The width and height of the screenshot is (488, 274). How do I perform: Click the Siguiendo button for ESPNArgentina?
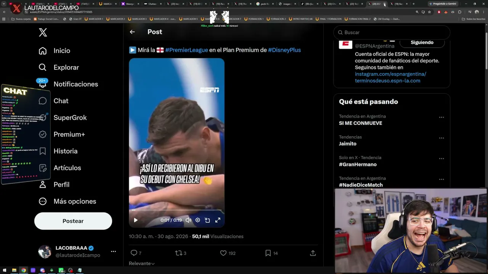point(422,42)
